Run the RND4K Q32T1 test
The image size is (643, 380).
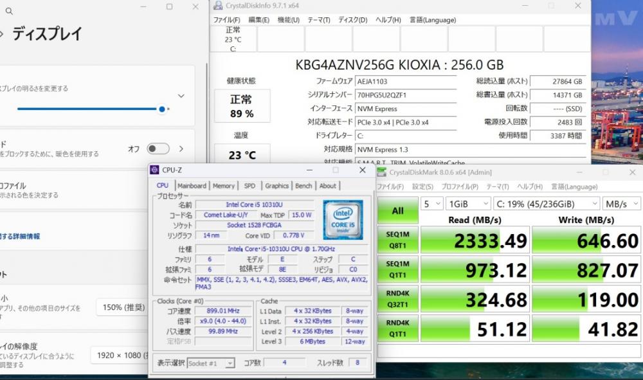398,299
